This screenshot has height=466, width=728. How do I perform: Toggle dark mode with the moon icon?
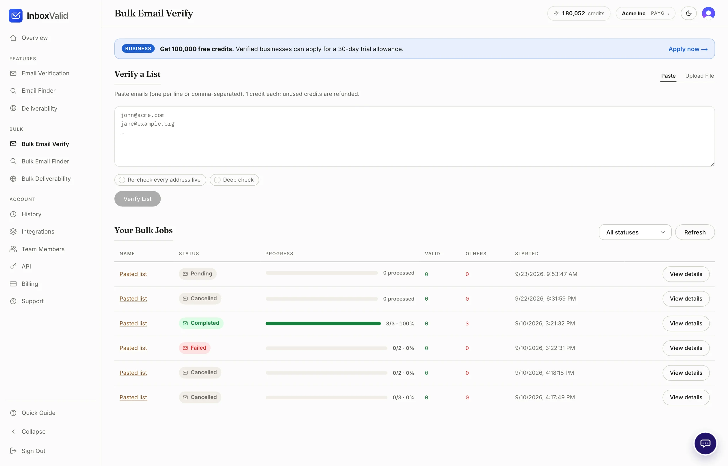click(689, 13)
